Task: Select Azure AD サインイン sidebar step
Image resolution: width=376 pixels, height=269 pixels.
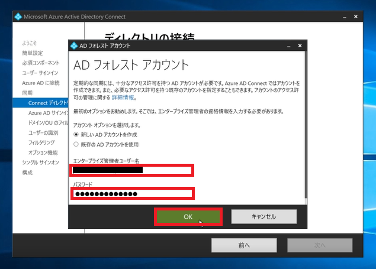Action: point(48,113)
